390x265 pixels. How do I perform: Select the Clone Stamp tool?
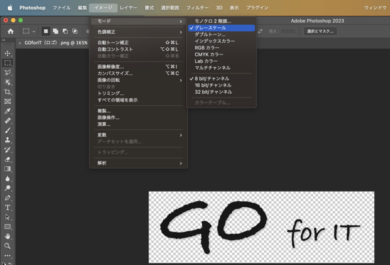tap(7, 140)
